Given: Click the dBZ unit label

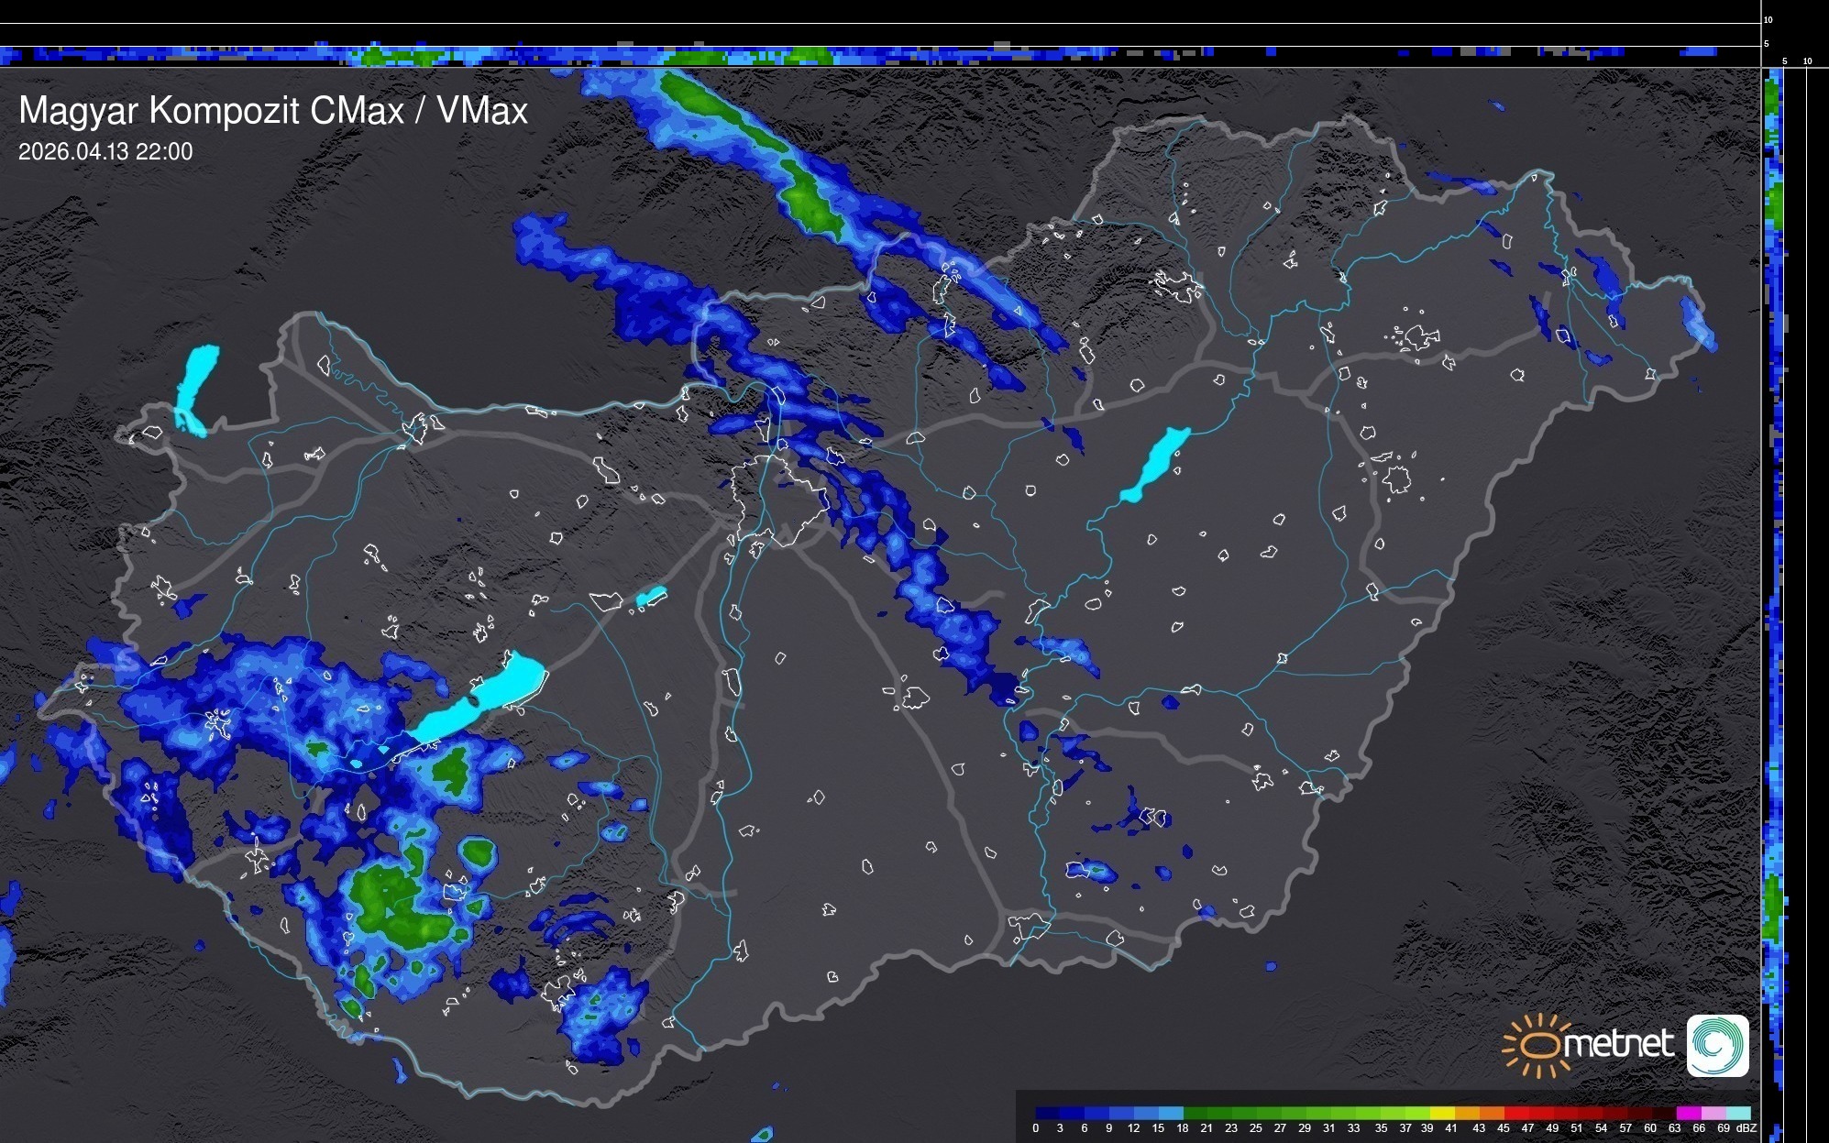Looking at the screenshot, I should pos(1746,1128).
